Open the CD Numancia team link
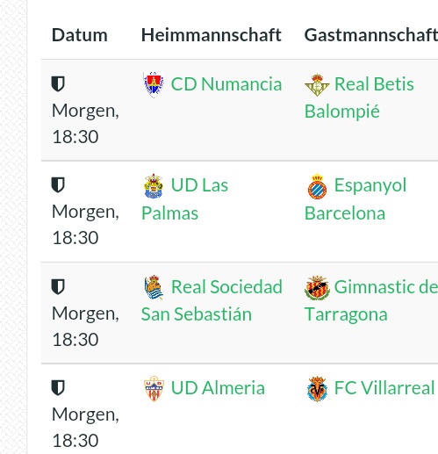 226,84
